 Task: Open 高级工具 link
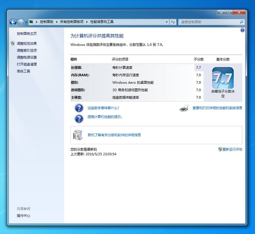pos(23,71)
